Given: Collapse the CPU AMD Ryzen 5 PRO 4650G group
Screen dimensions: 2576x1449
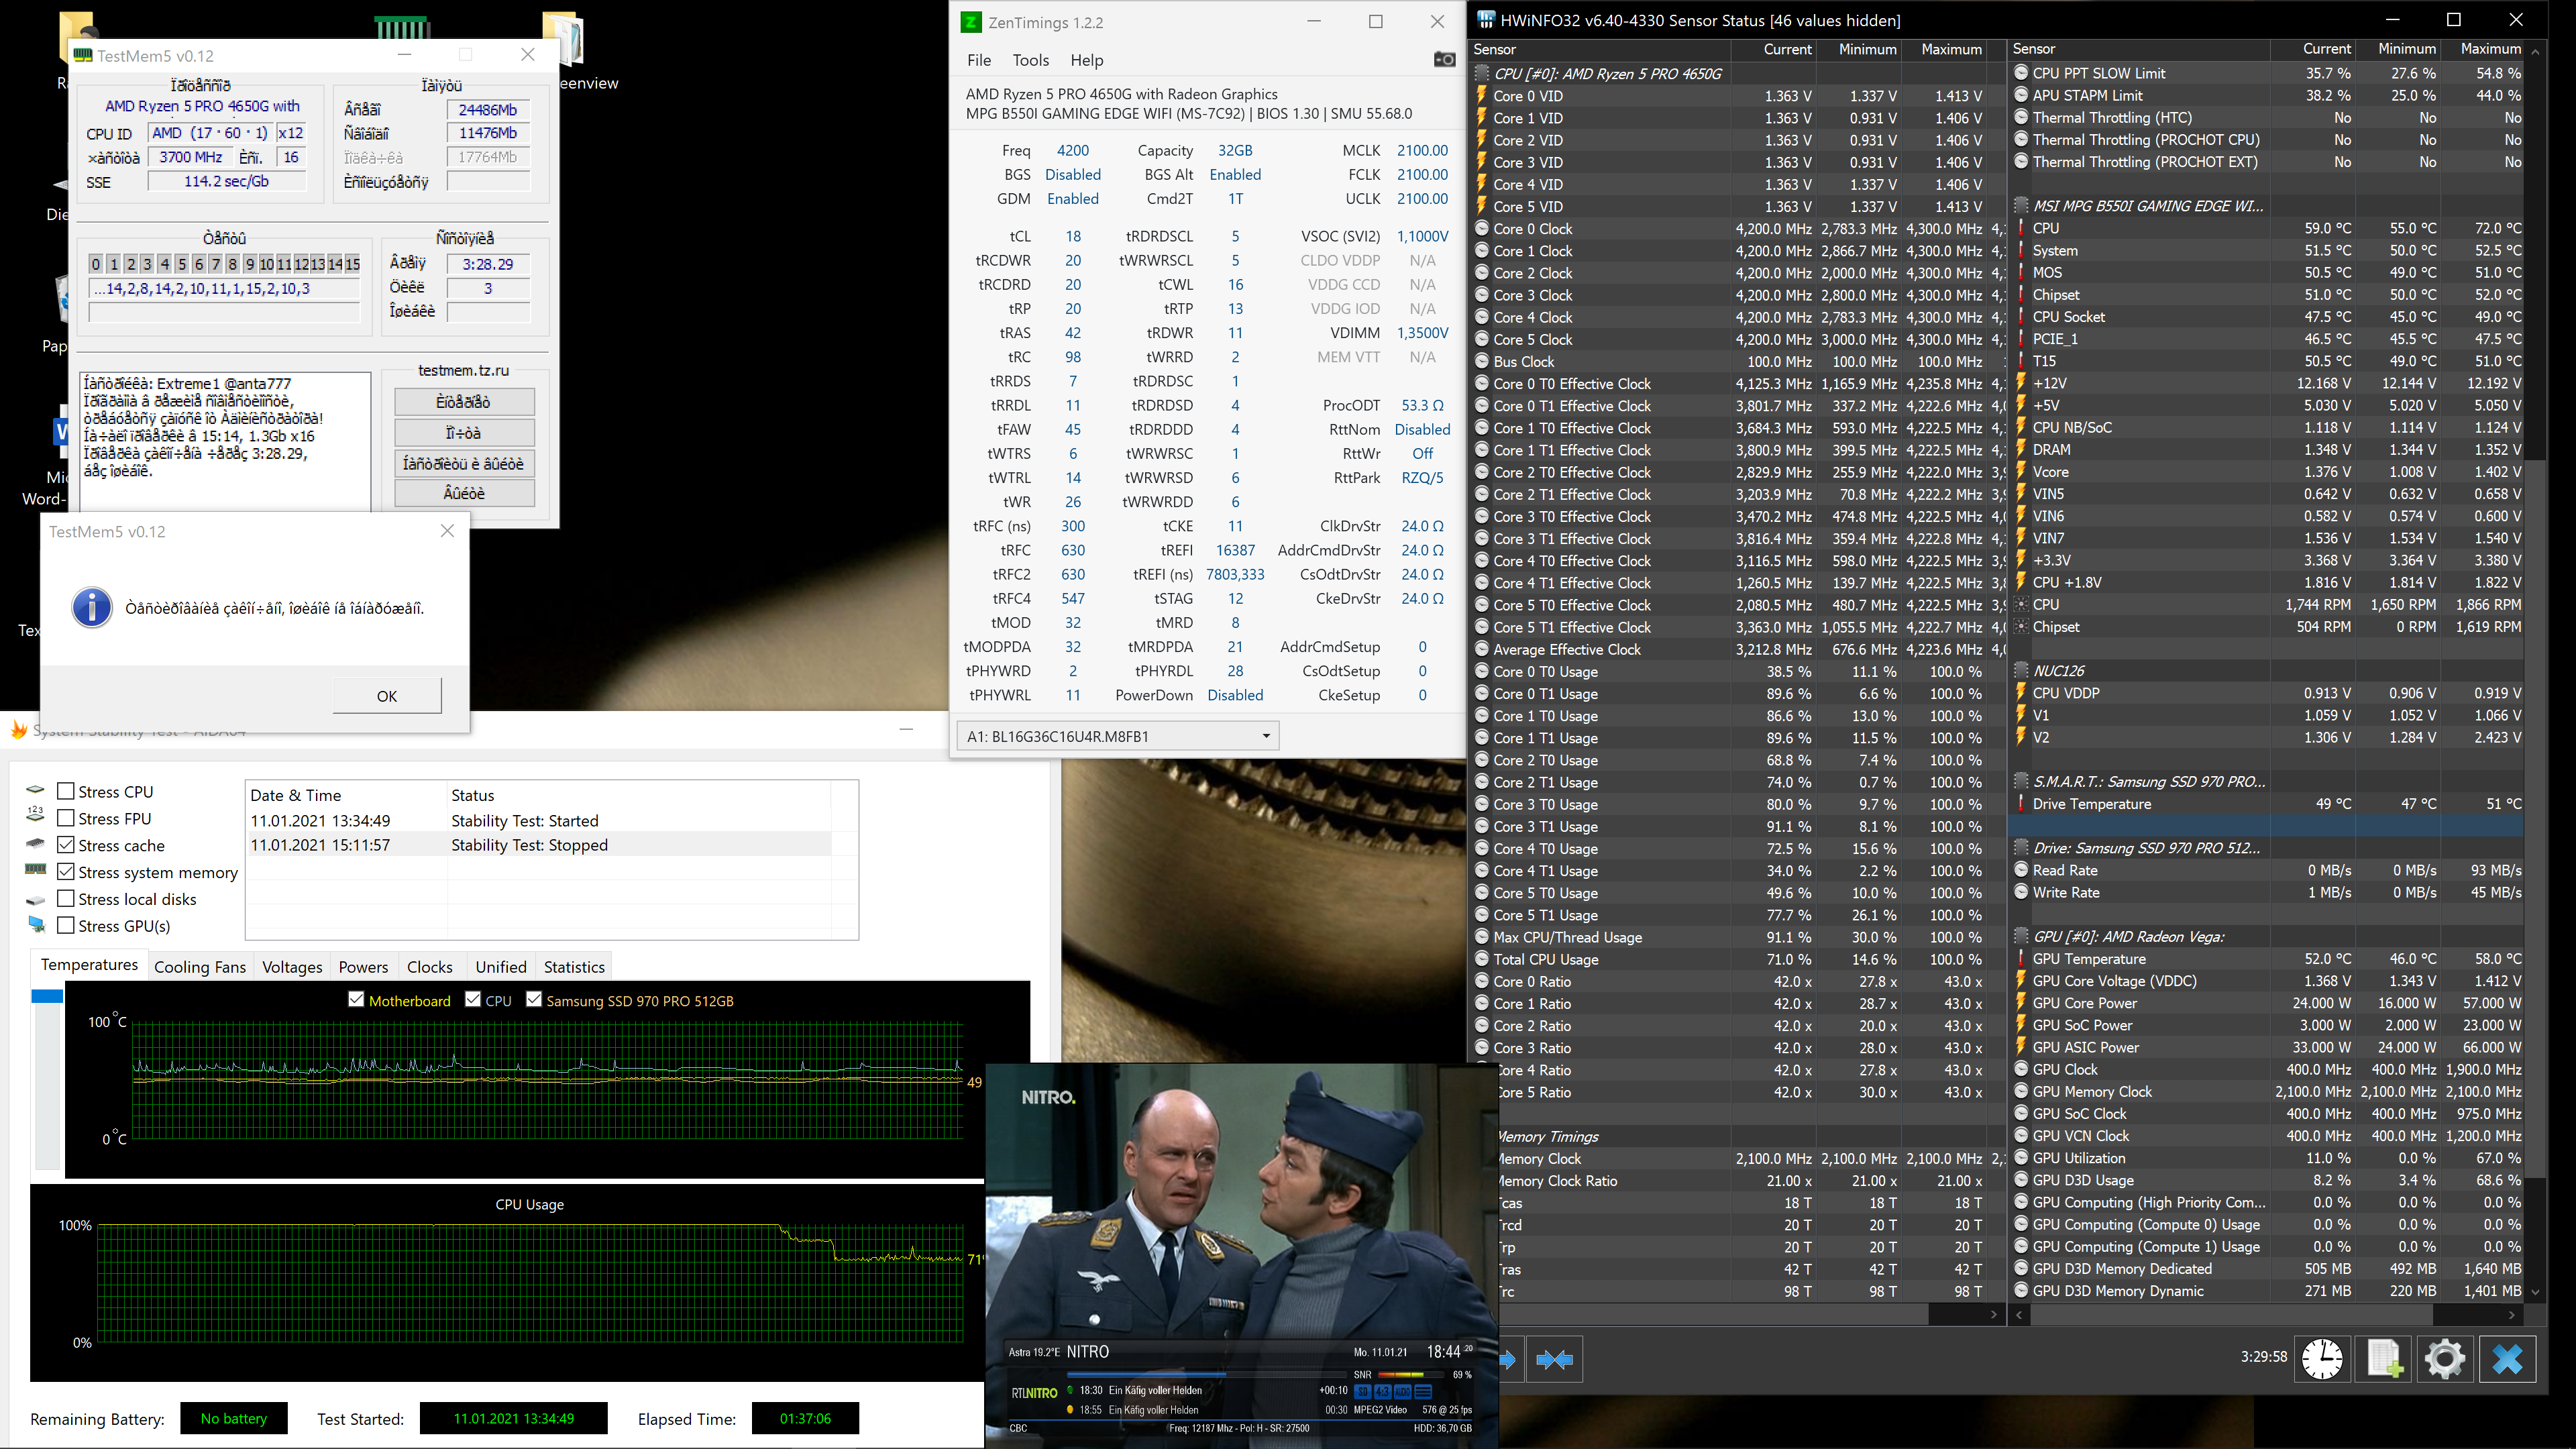Looking at the screenshot, I should (x=1482, y=73).
